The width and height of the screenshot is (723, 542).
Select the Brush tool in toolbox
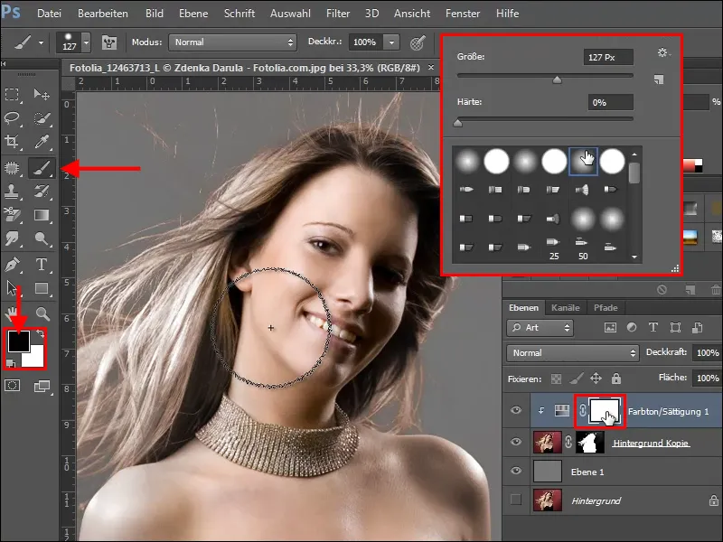pos(42,168)
